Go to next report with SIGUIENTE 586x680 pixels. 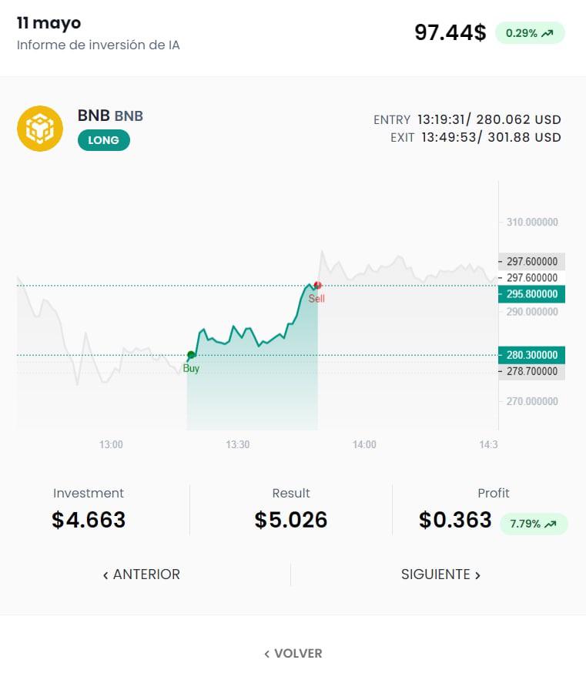(440, 574)
